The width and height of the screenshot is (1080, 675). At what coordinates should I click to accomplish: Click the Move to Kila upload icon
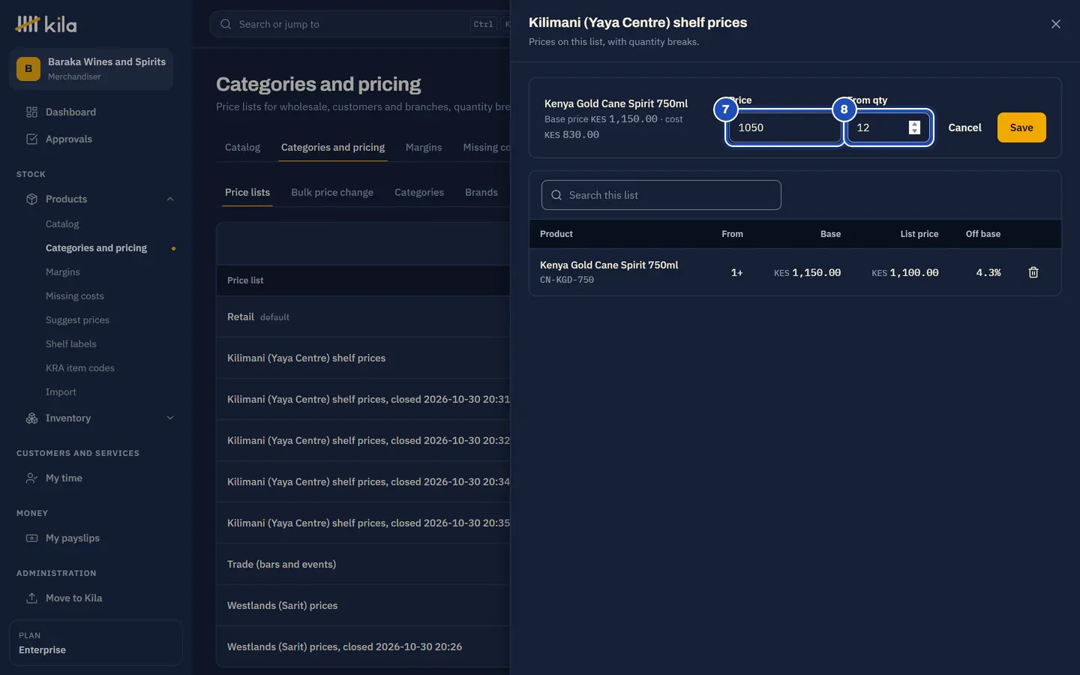(x=31, y=598)
